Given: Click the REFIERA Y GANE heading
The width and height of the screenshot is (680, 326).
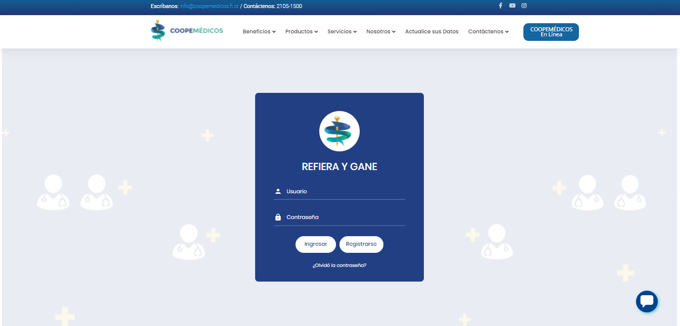Looking at the screenshot, I should (x=339, y=167).
